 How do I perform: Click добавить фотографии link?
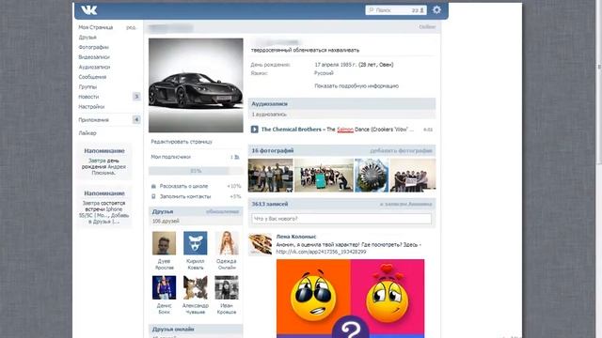pyautogui.click(x=402, y=151)
